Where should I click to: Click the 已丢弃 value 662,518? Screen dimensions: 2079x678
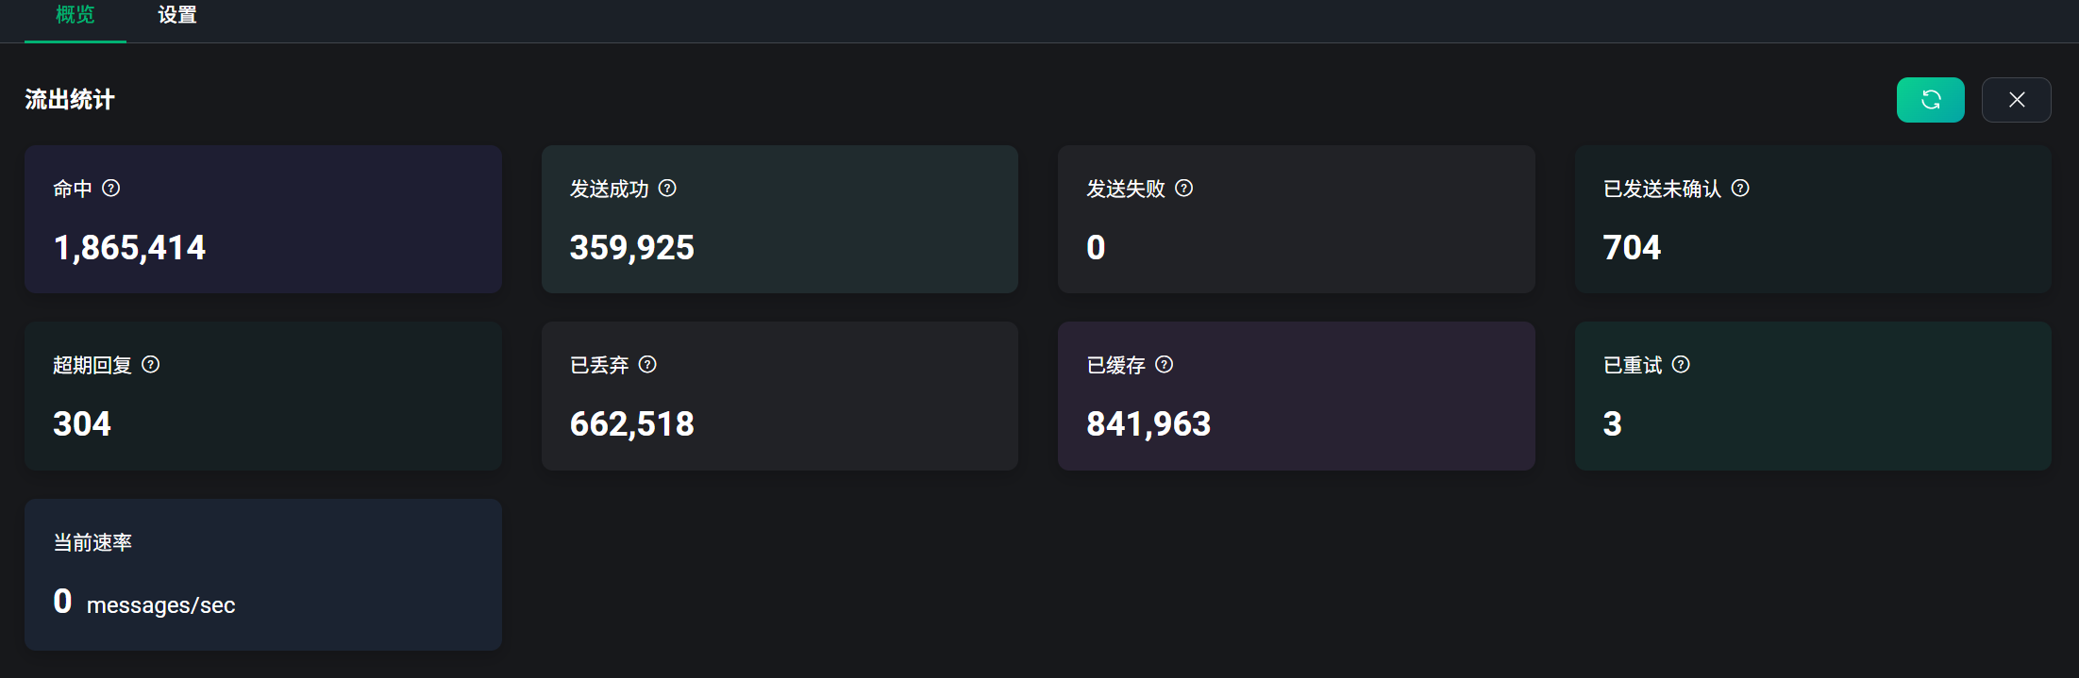[631, 424]
